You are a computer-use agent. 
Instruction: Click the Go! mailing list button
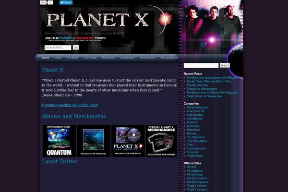76,48
